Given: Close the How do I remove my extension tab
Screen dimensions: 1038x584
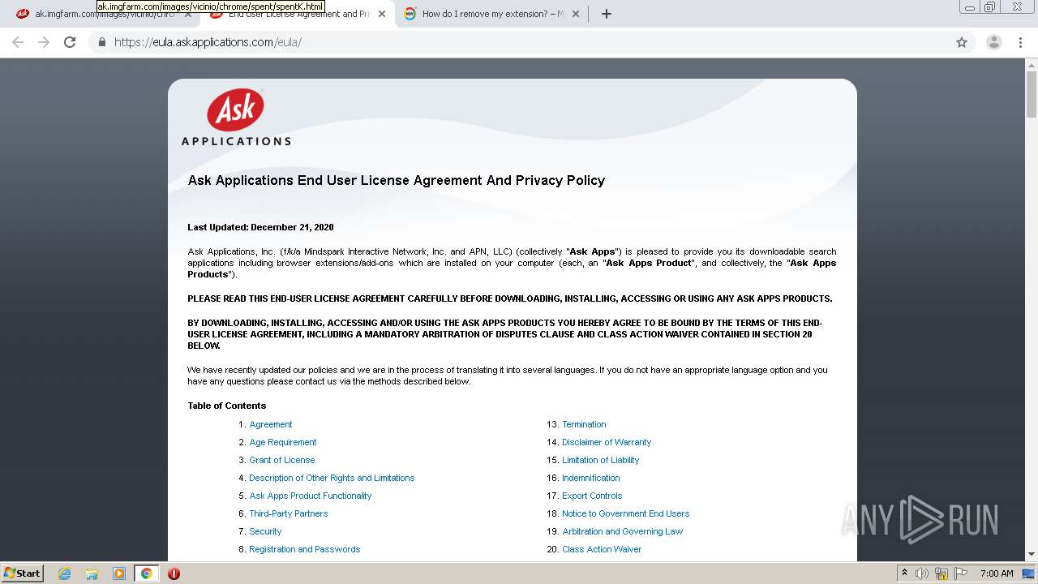Looking at the screenshot, I should (576, 14).
